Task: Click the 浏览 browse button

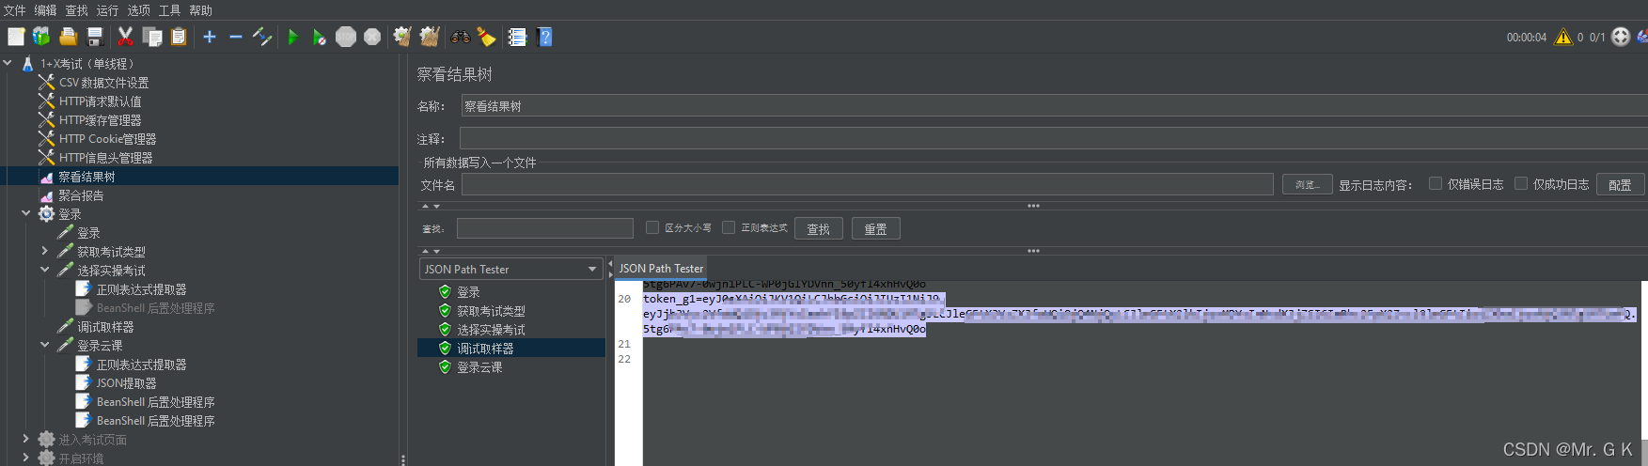Action: pyautogui.click(x=1307, y=184)
